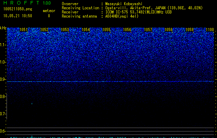
Task: Click the HROFFT 1.0.0 title text
Action: 27,3
